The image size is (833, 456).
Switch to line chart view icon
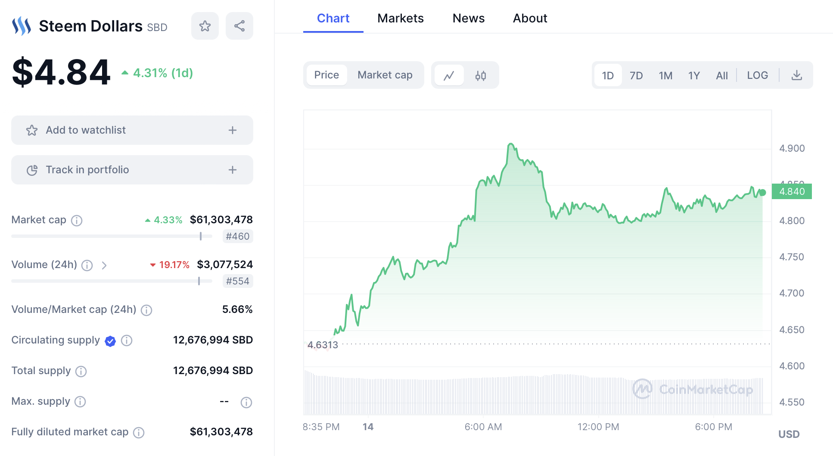pos(449,75)
